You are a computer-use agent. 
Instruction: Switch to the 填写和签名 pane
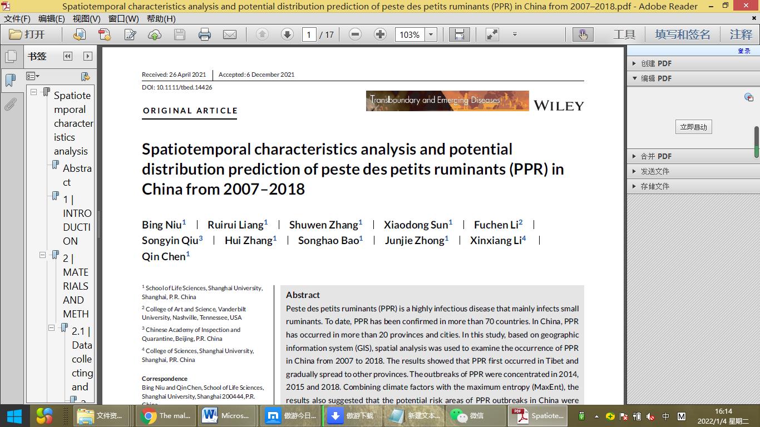(x=683, y=34)
